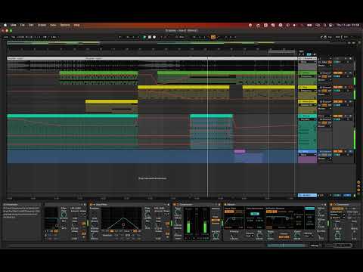Toggle the MIDI map mode switch
The width and height of the screenshot is (363, 272).
point(338,37)
